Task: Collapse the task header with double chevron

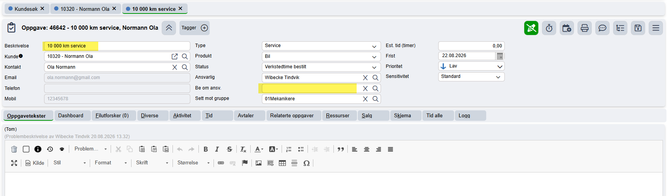Action: [169, 28]
